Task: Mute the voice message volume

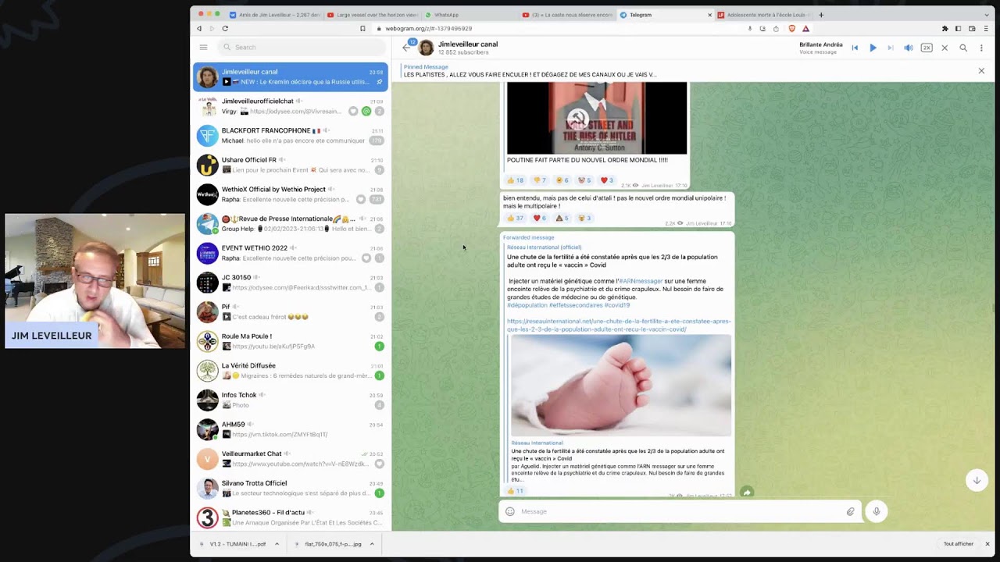Action: 908,48
